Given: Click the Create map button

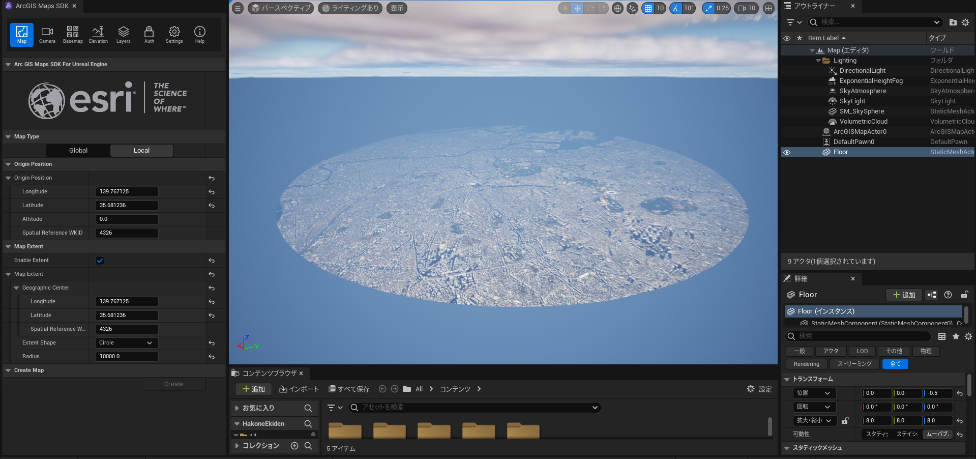Looking at the screenshot, I should (x=174, y=384).
